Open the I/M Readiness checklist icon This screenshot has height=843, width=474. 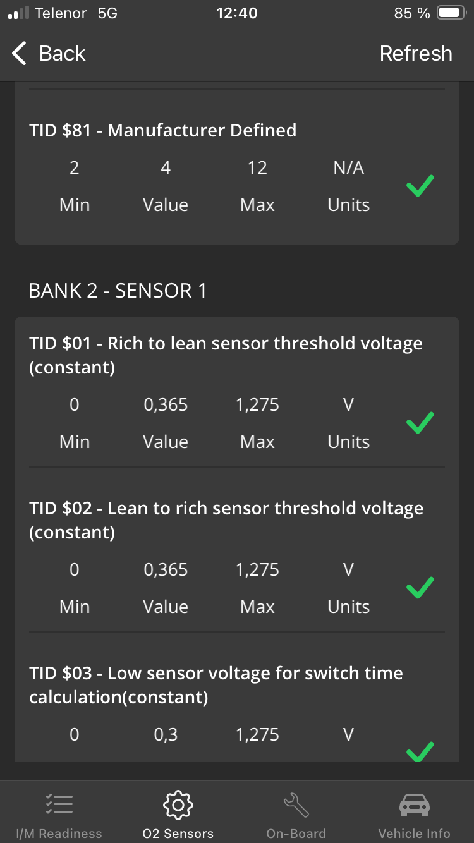[x=59, y=804]
